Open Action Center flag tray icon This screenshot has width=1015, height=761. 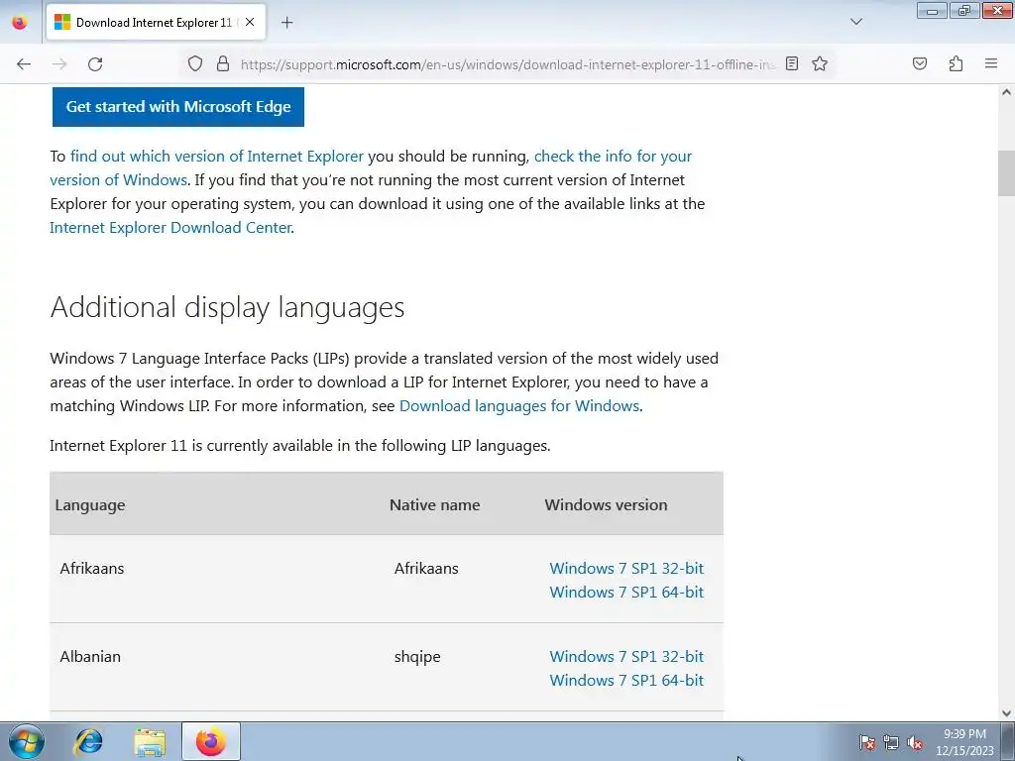pyautogui.click(x=867, y=742)
